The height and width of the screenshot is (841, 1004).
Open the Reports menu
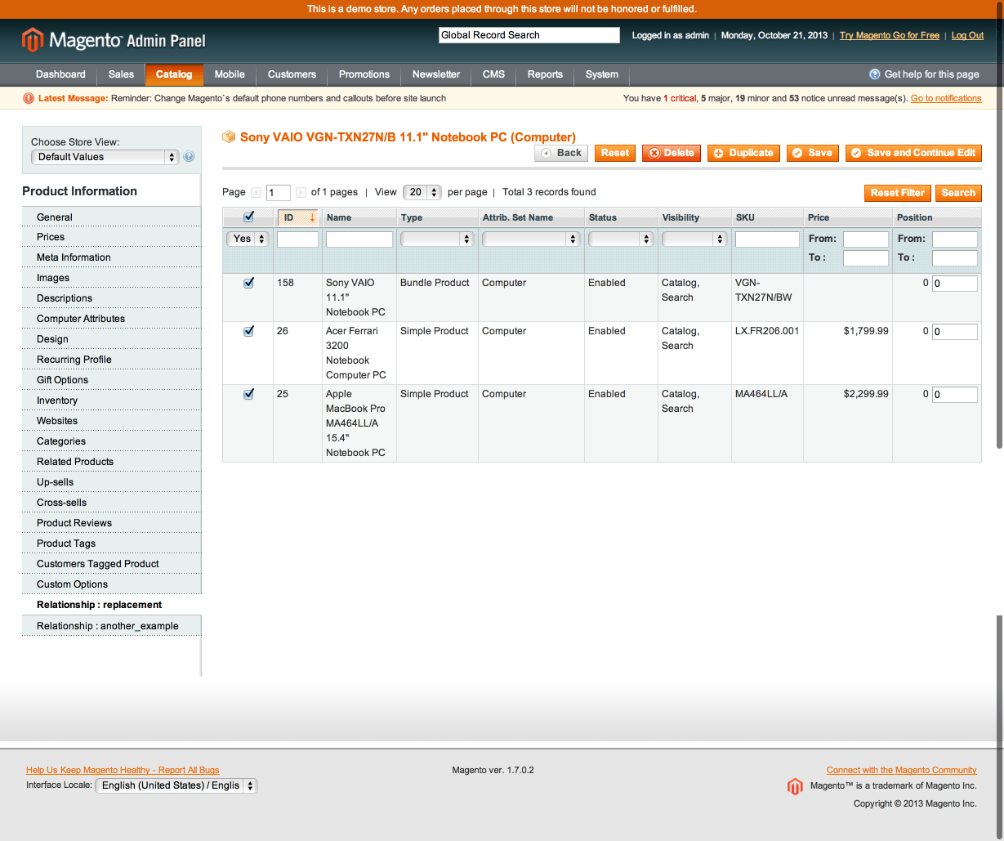[x=545, y=74]
